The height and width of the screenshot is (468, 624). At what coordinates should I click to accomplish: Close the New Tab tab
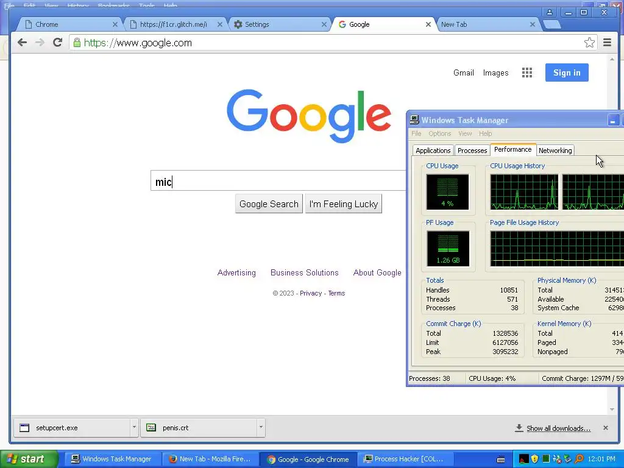(x=533, y=24)
